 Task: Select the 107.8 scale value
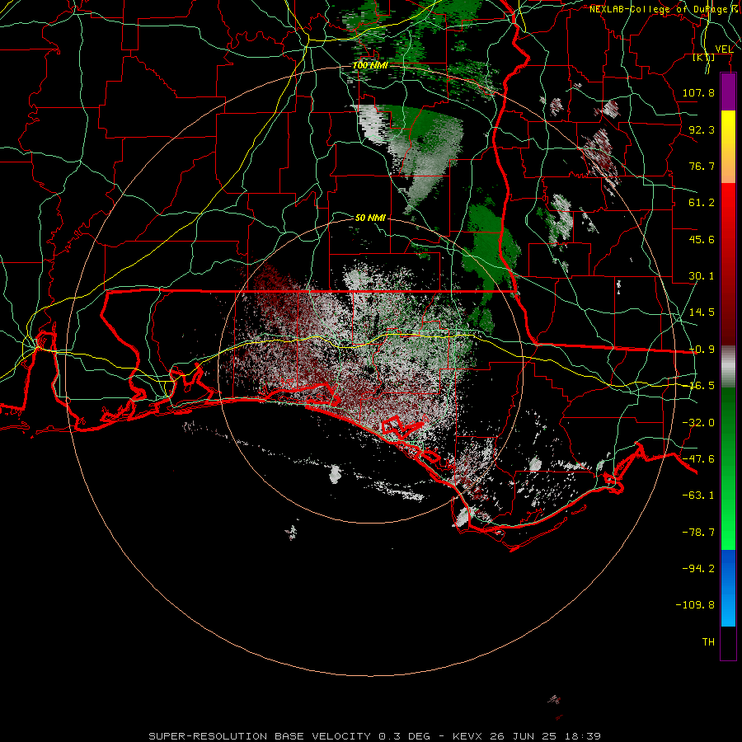tap(698, 92)
